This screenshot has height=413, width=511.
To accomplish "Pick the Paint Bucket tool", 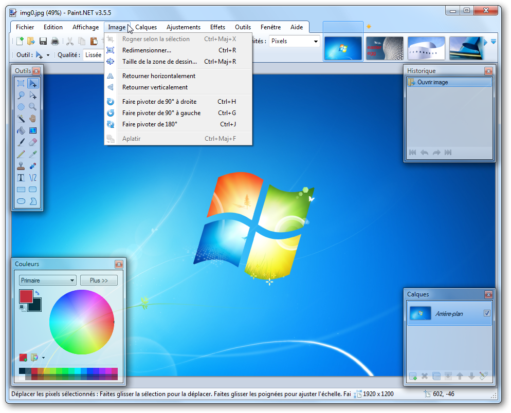I will point(21,130).
